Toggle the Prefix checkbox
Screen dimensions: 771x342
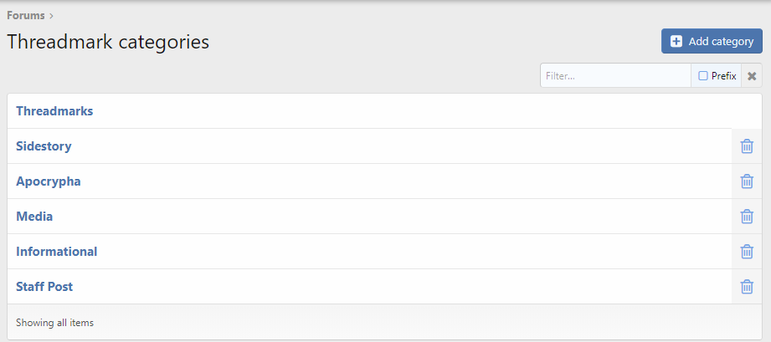point(703,76)
